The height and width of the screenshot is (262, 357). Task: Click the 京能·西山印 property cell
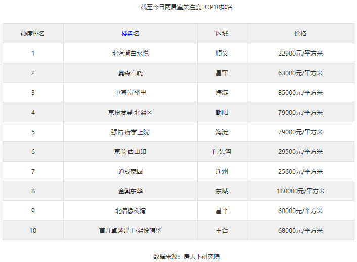130,152
